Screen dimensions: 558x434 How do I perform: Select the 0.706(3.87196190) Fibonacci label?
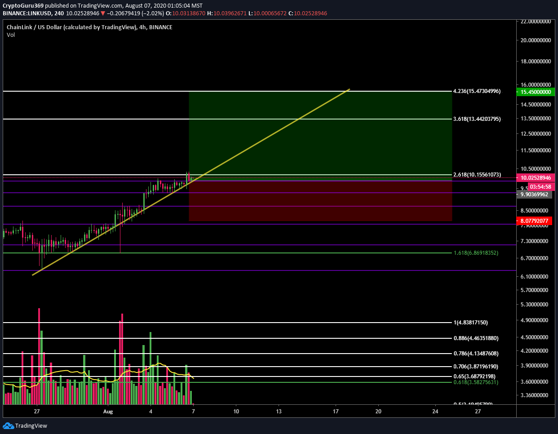pyautogui.click(x=476, y=367)
